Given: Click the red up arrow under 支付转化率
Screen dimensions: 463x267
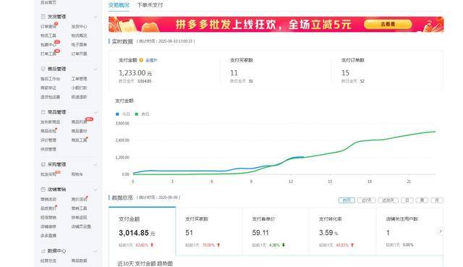Looking at the screenshot, I should click(352, 245).
